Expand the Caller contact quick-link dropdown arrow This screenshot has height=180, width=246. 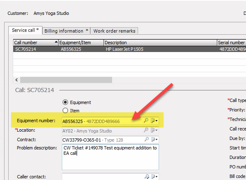coord(157,177)
